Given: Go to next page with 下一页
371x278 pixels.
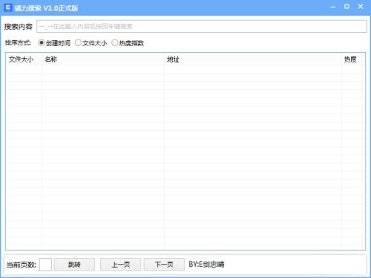Looking at the screenshot, I should (x=164, y=265).
